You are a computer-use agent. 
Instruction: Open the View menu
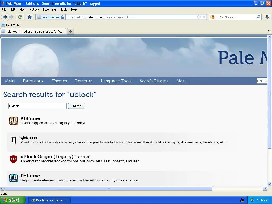22,10
